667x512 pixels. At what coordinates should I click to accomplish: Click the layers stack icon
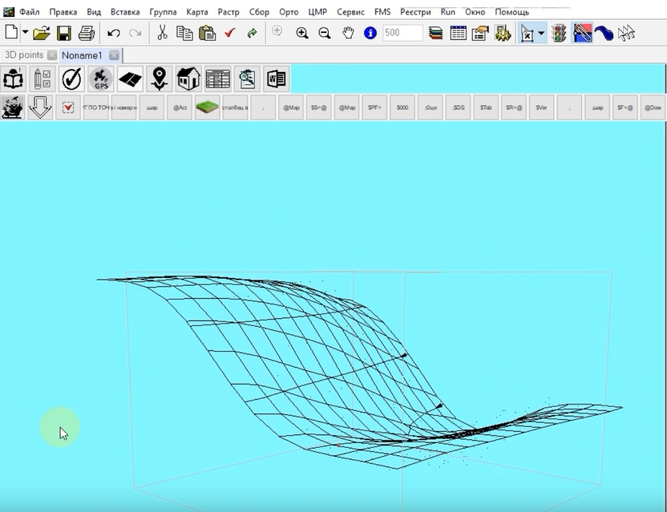435,33
